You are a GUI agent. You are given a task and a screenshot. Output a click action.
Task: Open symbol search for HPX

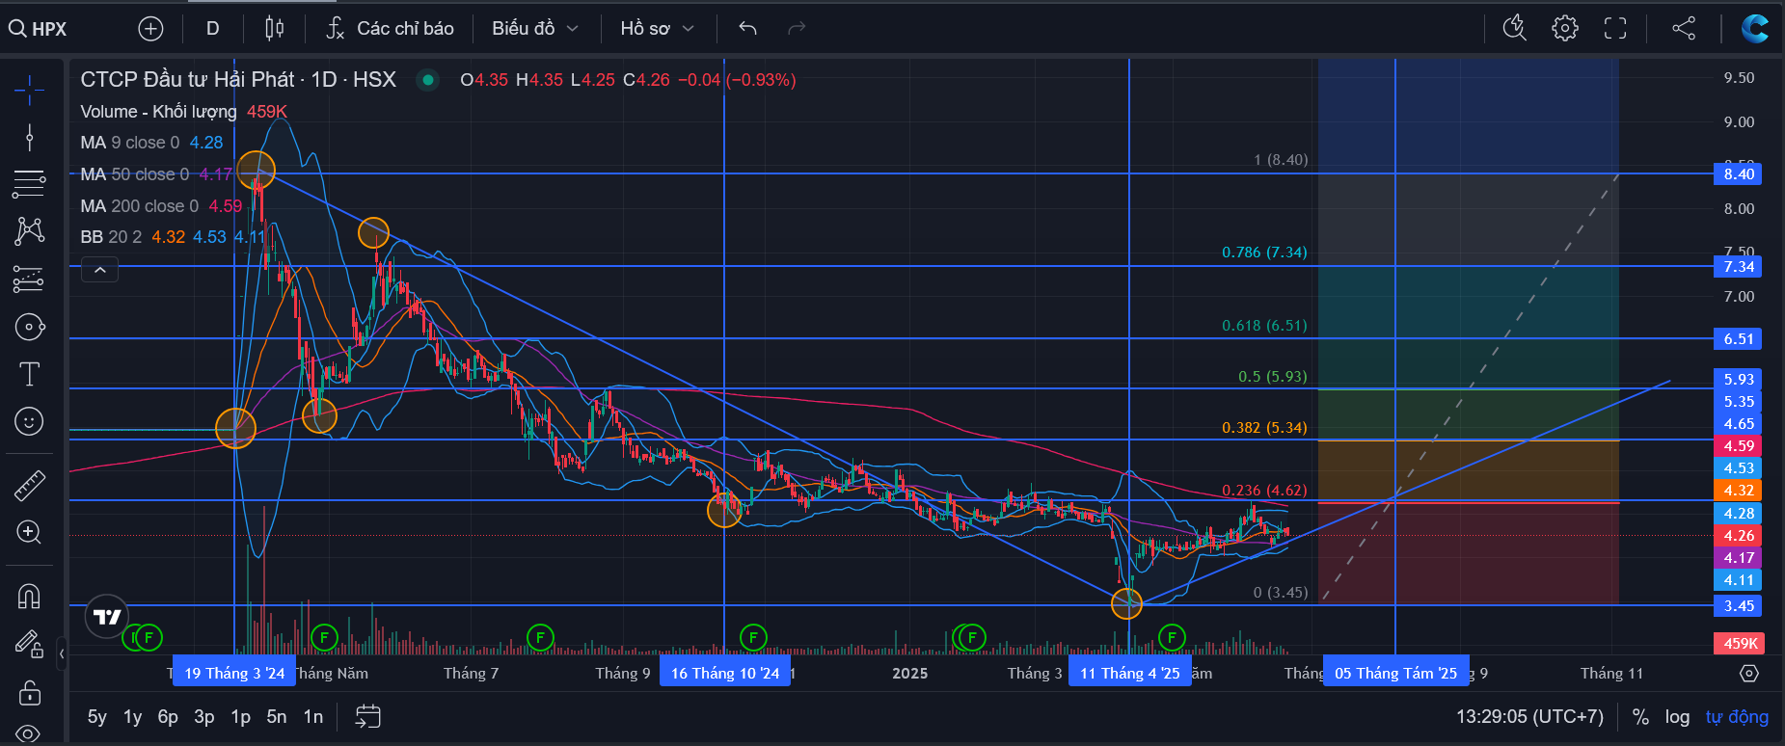[x=39, y=29]
